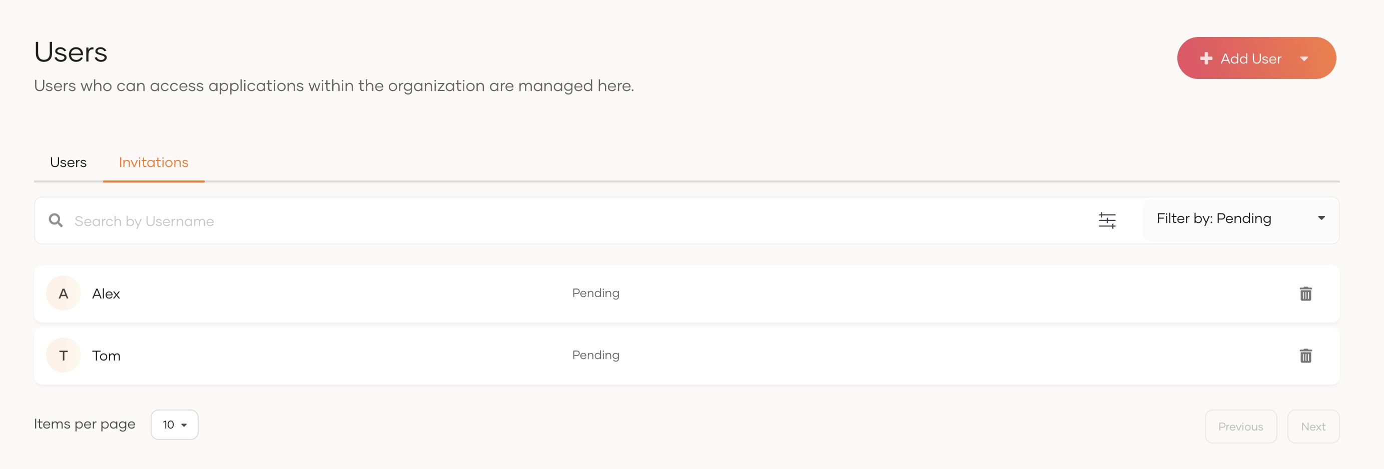Click Alex's avatar circle
The width and height of the screenshot is (1384, 469).
pyautogui.click(x=64, y=293)
